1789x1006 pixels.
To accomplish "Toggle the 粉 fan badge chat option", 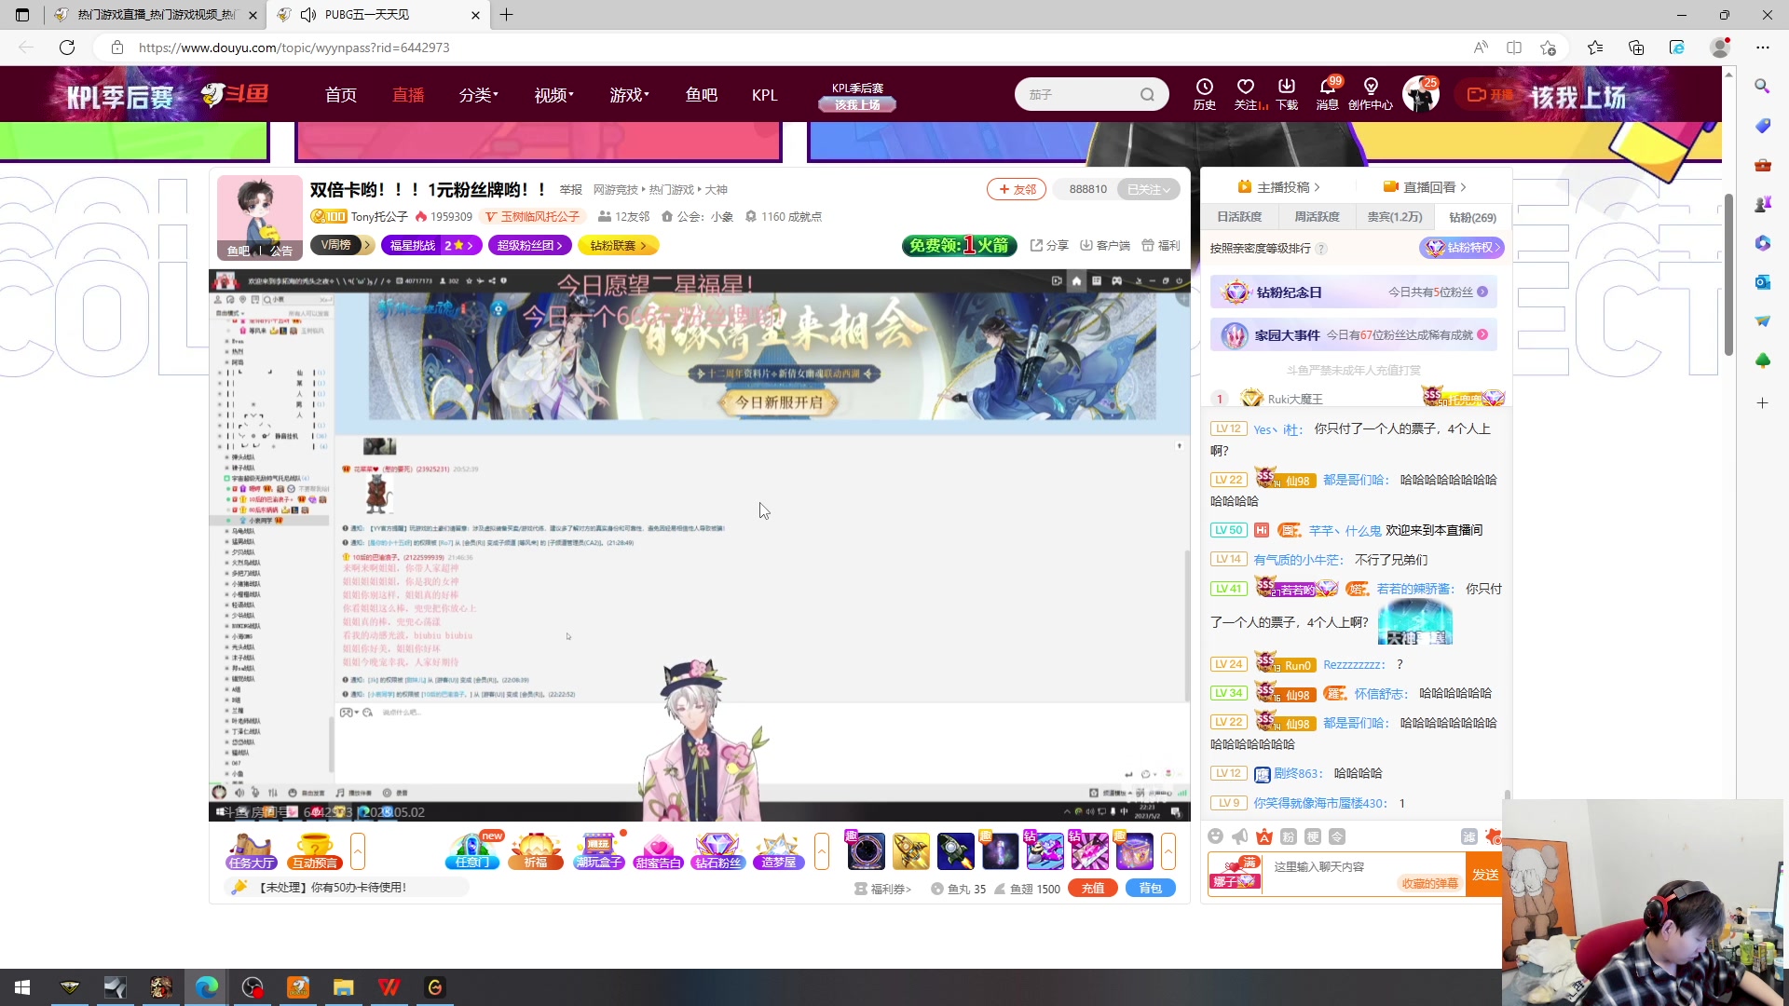I will click(1289, 836).
